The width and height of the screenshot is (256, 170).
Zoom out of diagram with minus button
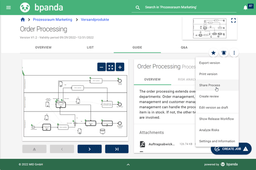(101, 67)
